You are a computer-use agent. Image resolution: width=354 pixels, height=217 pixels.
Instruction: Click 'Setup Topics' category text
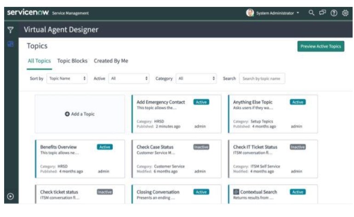[262, 121]
